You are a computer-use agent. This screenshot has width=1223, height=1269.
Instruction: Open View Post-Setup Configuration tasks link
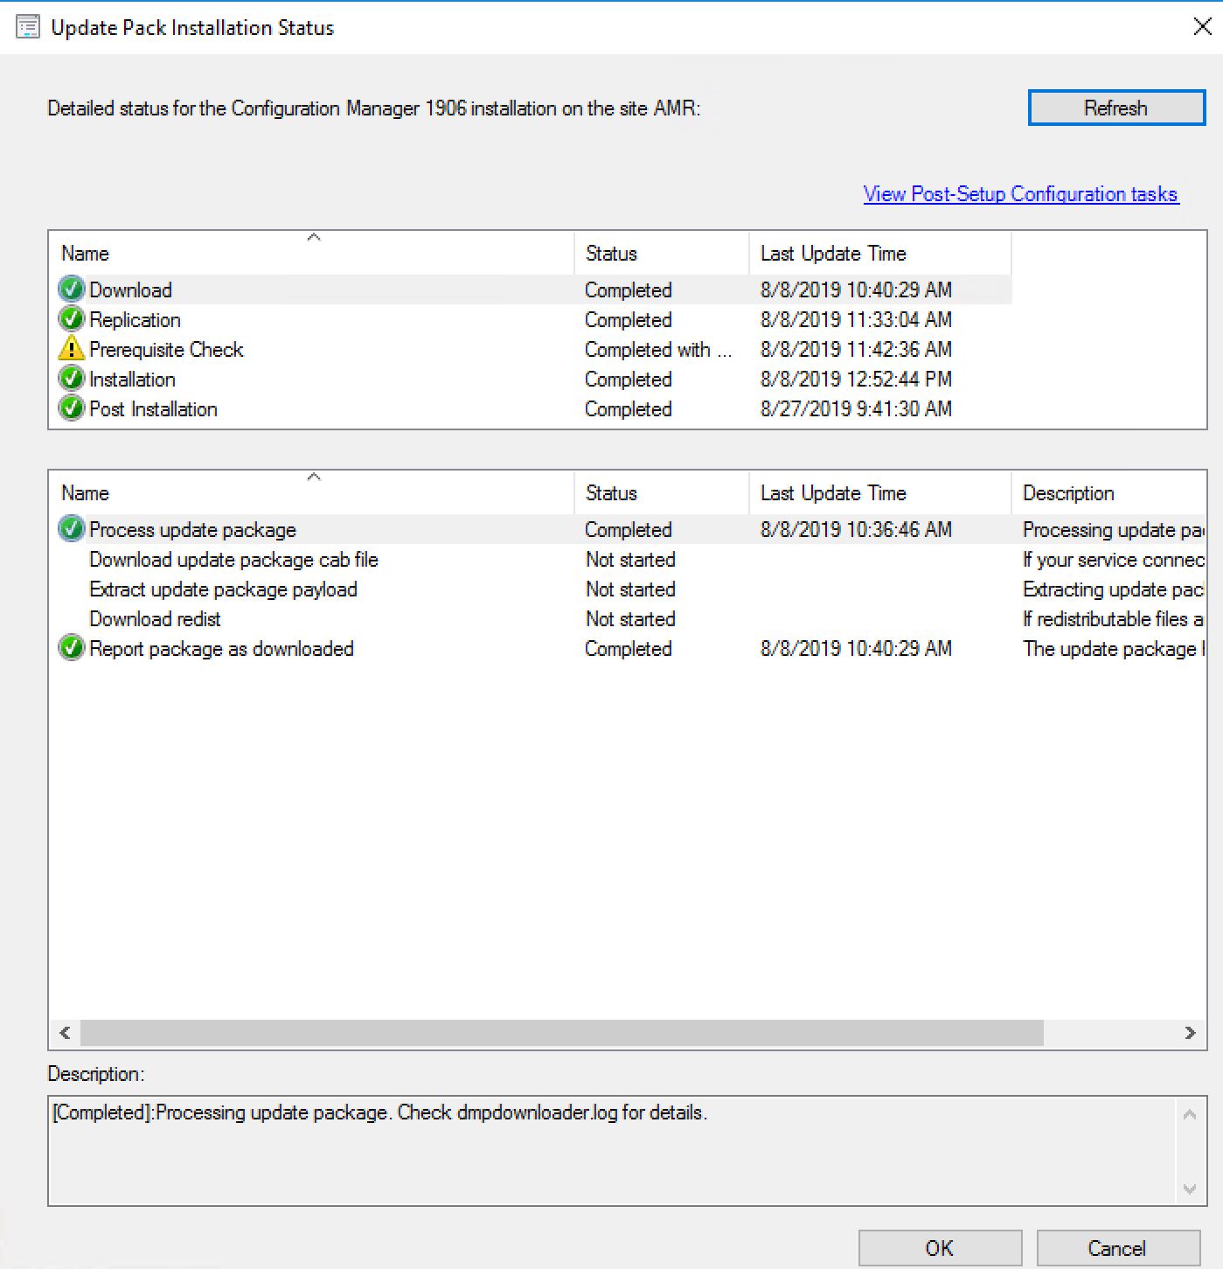[x=1020, y=194]
